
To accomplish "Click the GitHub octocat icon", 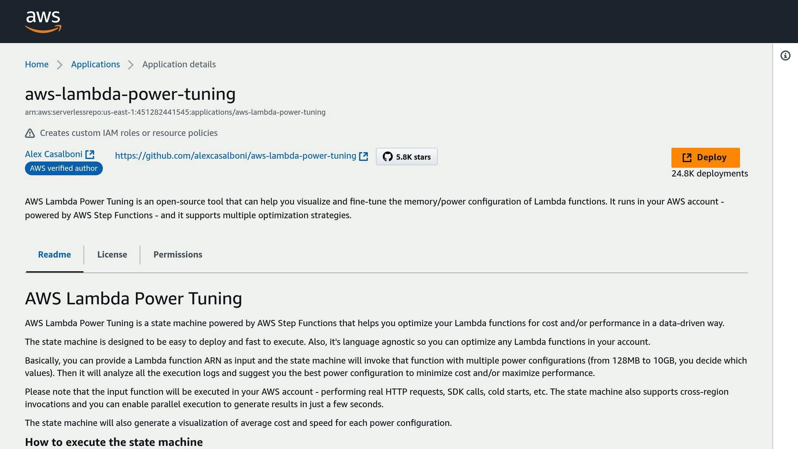I will coord(387,157).
